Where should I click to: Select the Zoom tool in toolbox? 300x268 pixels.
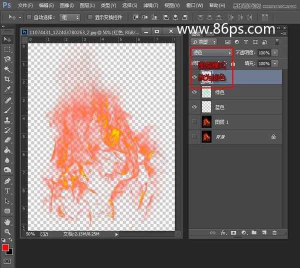(7, 232)
